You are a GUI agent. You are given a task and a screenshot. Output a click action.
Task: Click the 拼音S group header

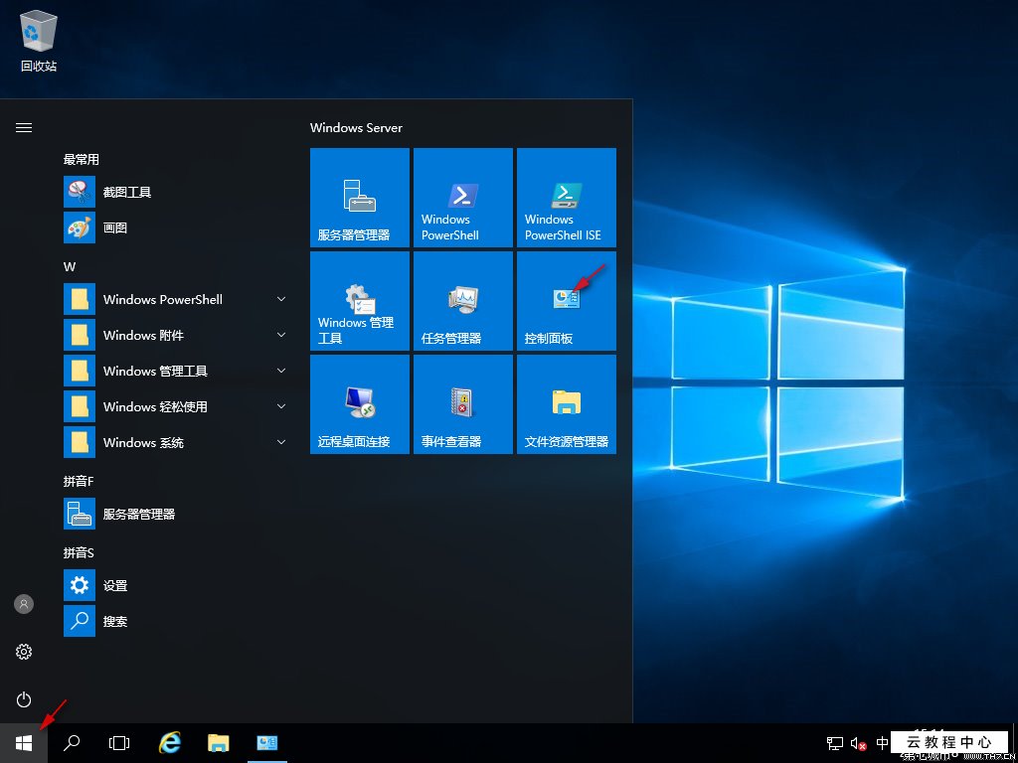click(79, 552)
